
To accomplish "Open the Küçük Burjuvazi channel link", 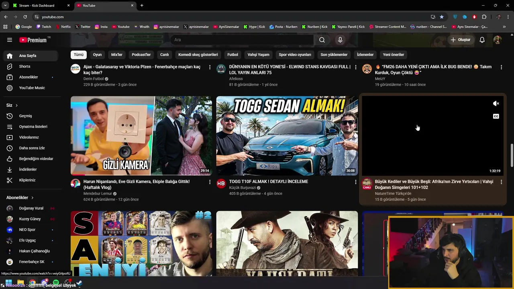I will (x=243, y=188).
